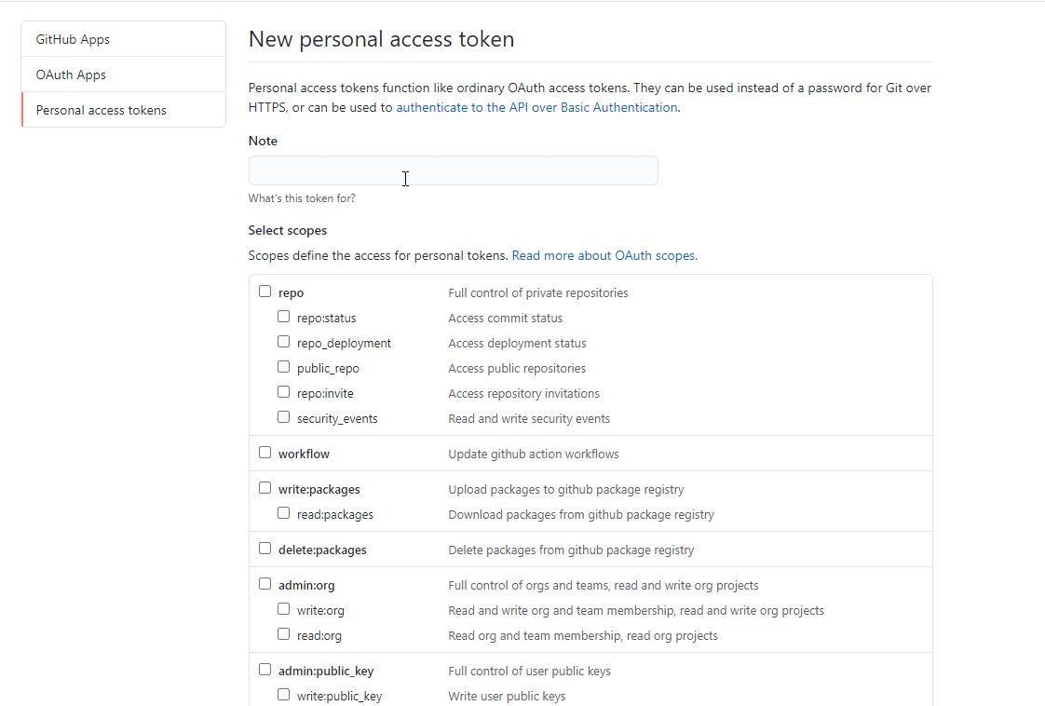This screenshot has width=1045, height=706.
Task: Click the token Note input field
Action: click(453, 170)
